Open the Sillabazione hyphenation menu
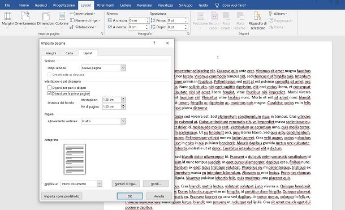Image resolution: width=345 pixels, height=210 pixels. (83, 27)
